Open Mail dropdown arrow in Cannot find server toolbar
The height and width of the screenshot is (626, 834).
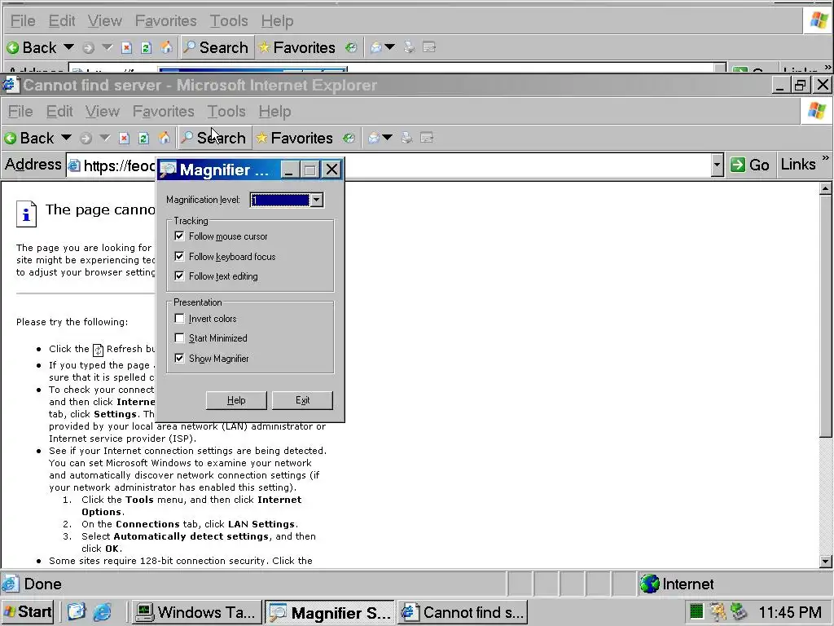click(x=388, y=138)
